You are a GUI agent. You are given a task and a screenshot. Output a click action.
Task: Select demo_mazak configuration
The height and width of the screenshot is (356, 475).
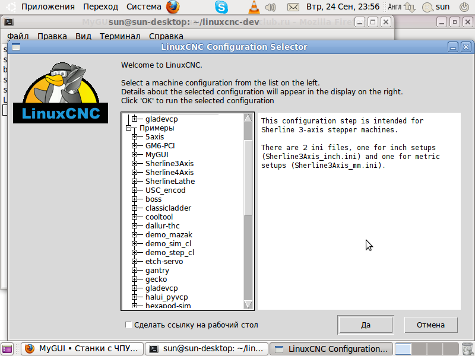click(x=169, y=234)
